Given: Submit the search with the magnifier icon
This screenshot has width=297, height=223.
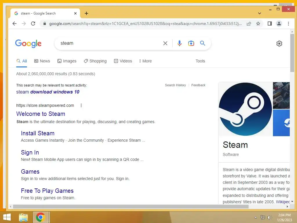Looking at the screenshot, I should [x=202, y=43].
